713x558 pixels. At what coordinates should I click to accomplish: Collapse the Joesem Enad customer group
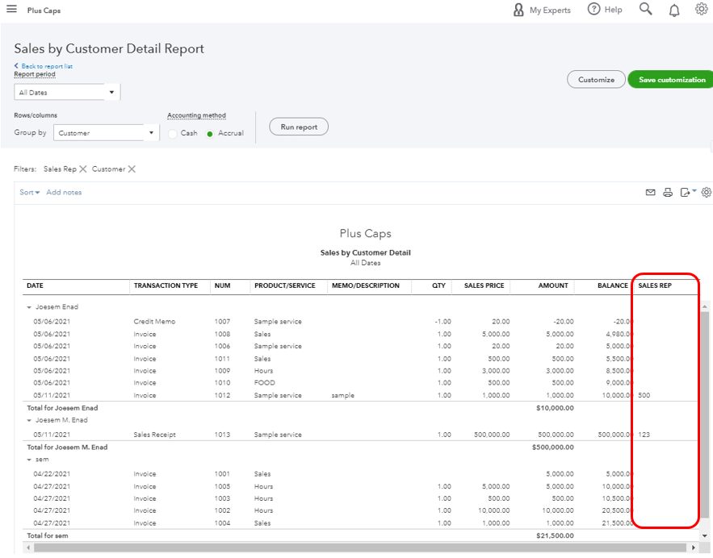(31, 306)
